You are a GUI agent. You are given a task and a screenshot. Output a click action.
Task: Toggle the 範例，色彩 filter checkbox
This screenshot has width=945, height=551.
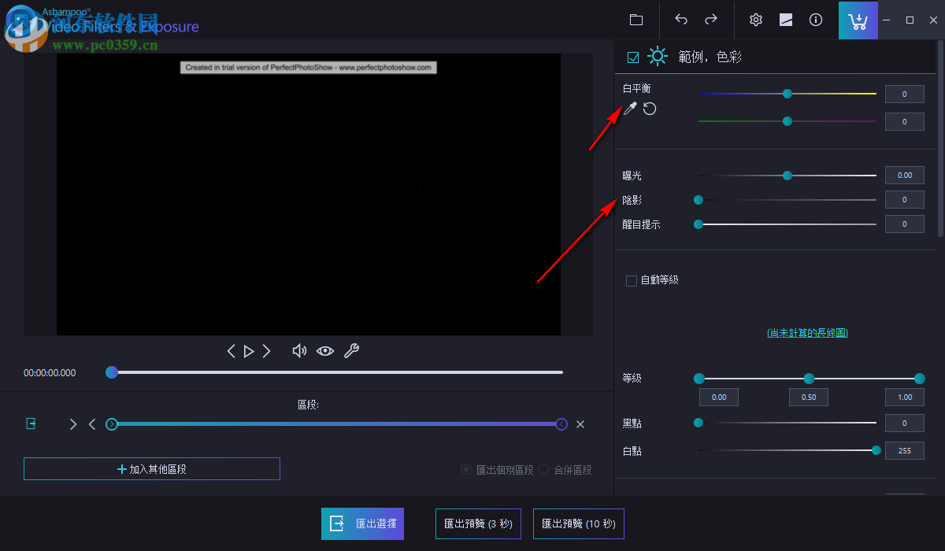[x=632, y=56]
